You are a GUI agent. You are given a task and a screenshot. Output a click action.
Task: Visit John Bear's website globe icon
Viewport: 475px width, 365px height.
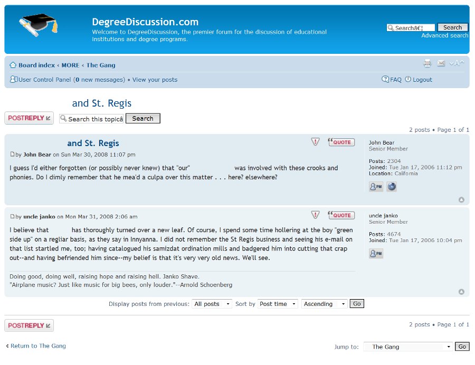392,186
